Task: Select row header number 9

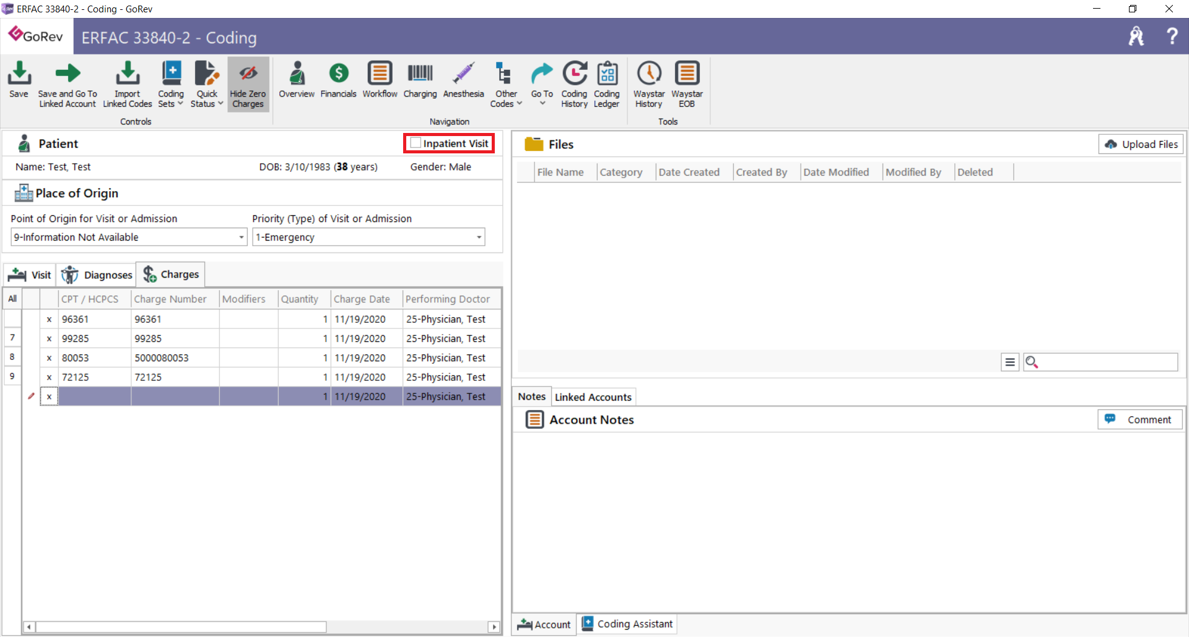Action: click(x=12, y=376)
